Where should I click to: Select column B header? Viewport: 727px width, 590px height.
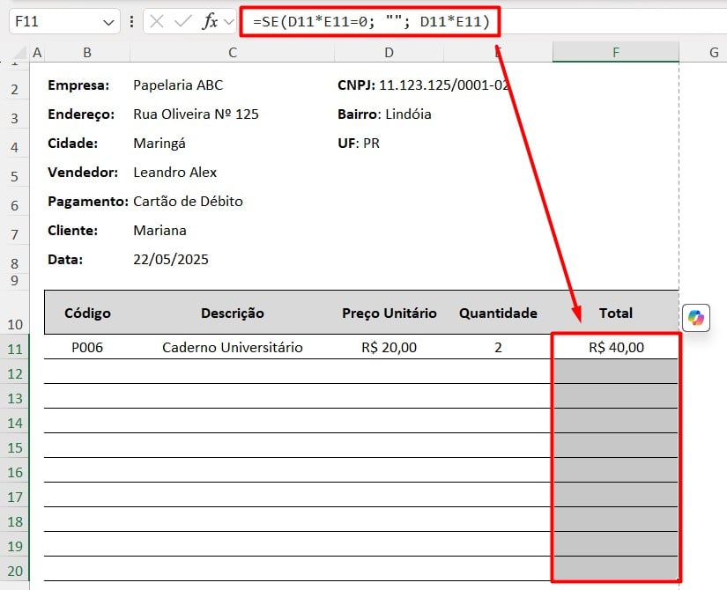(x=87, y=53)
